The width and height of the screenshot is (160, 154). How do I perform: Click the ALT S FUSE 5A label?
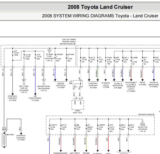(93, 60)
